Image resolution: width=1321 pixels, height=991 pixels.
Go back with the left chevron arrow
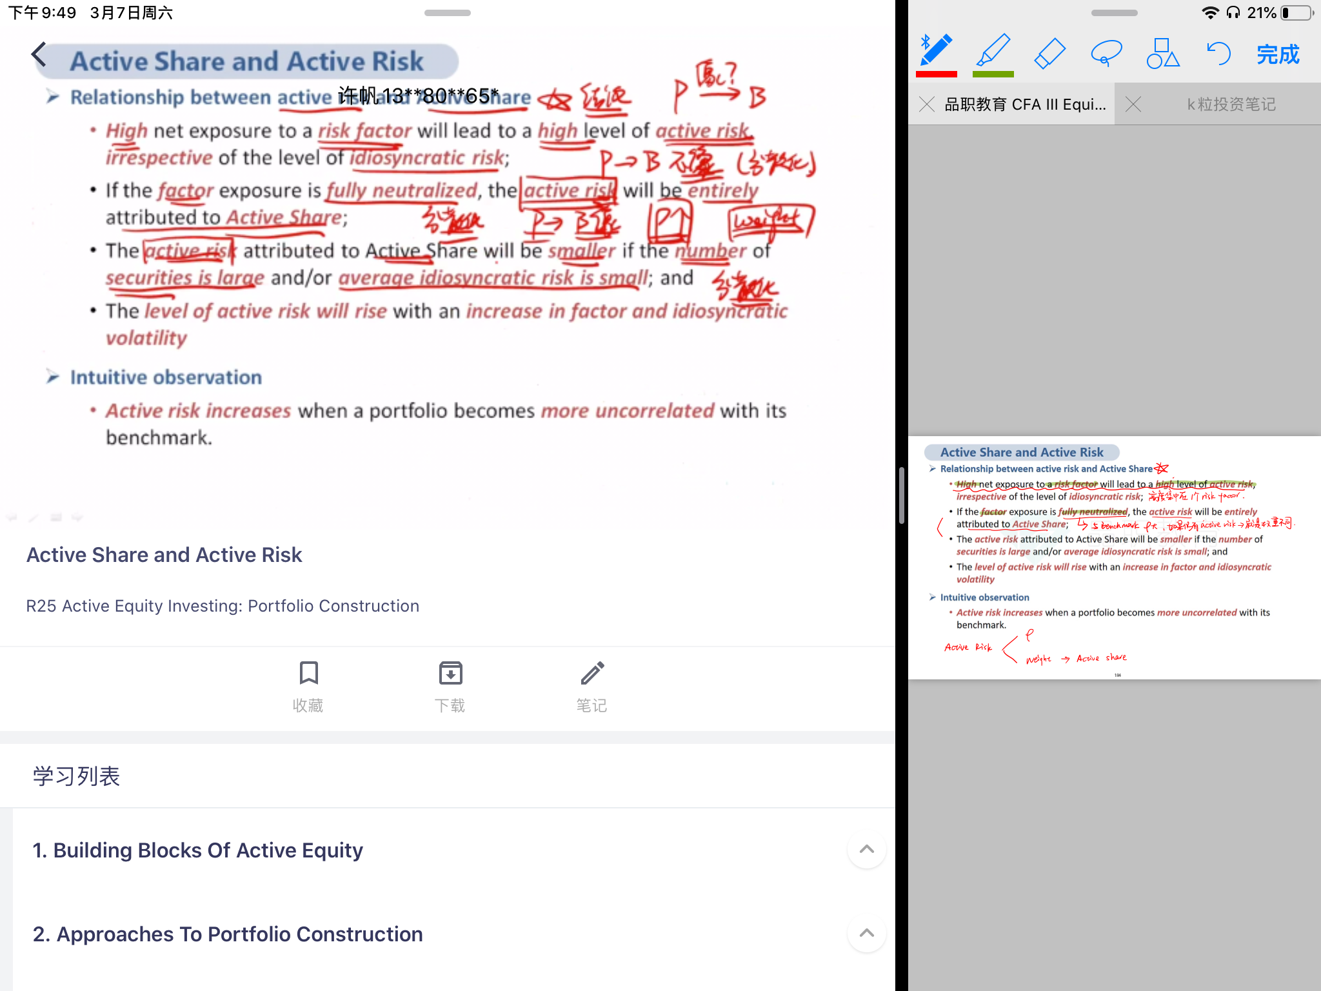[x=39, y=55]
